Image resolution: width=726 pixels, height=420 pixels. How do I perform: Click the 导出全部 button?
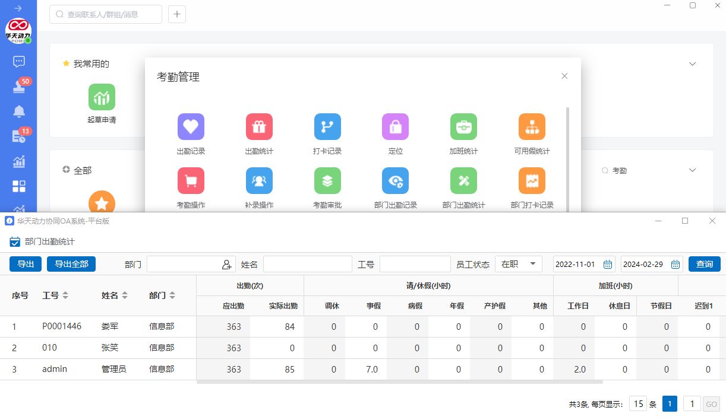click(71, 264)
